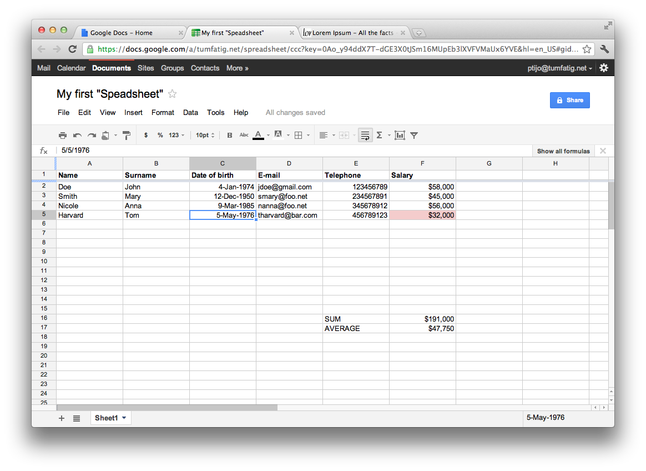Select column C header

point(223,163)
